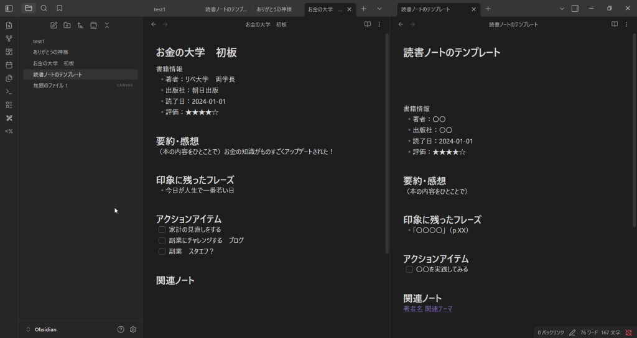Click the checklist-style ribbon icon
The height and width of the screenshot is (338, 637).
pyautogui.click(x=9, y=104)
